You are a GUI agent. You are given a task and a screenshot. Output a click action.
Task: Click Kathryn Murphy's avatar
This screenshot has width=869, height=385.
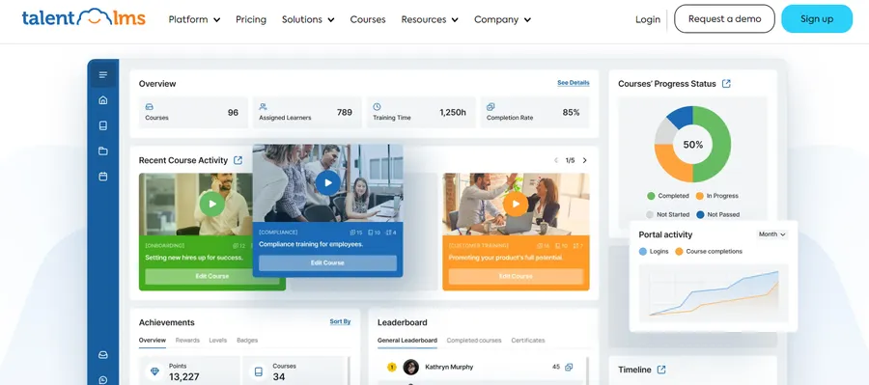[410, 367]
